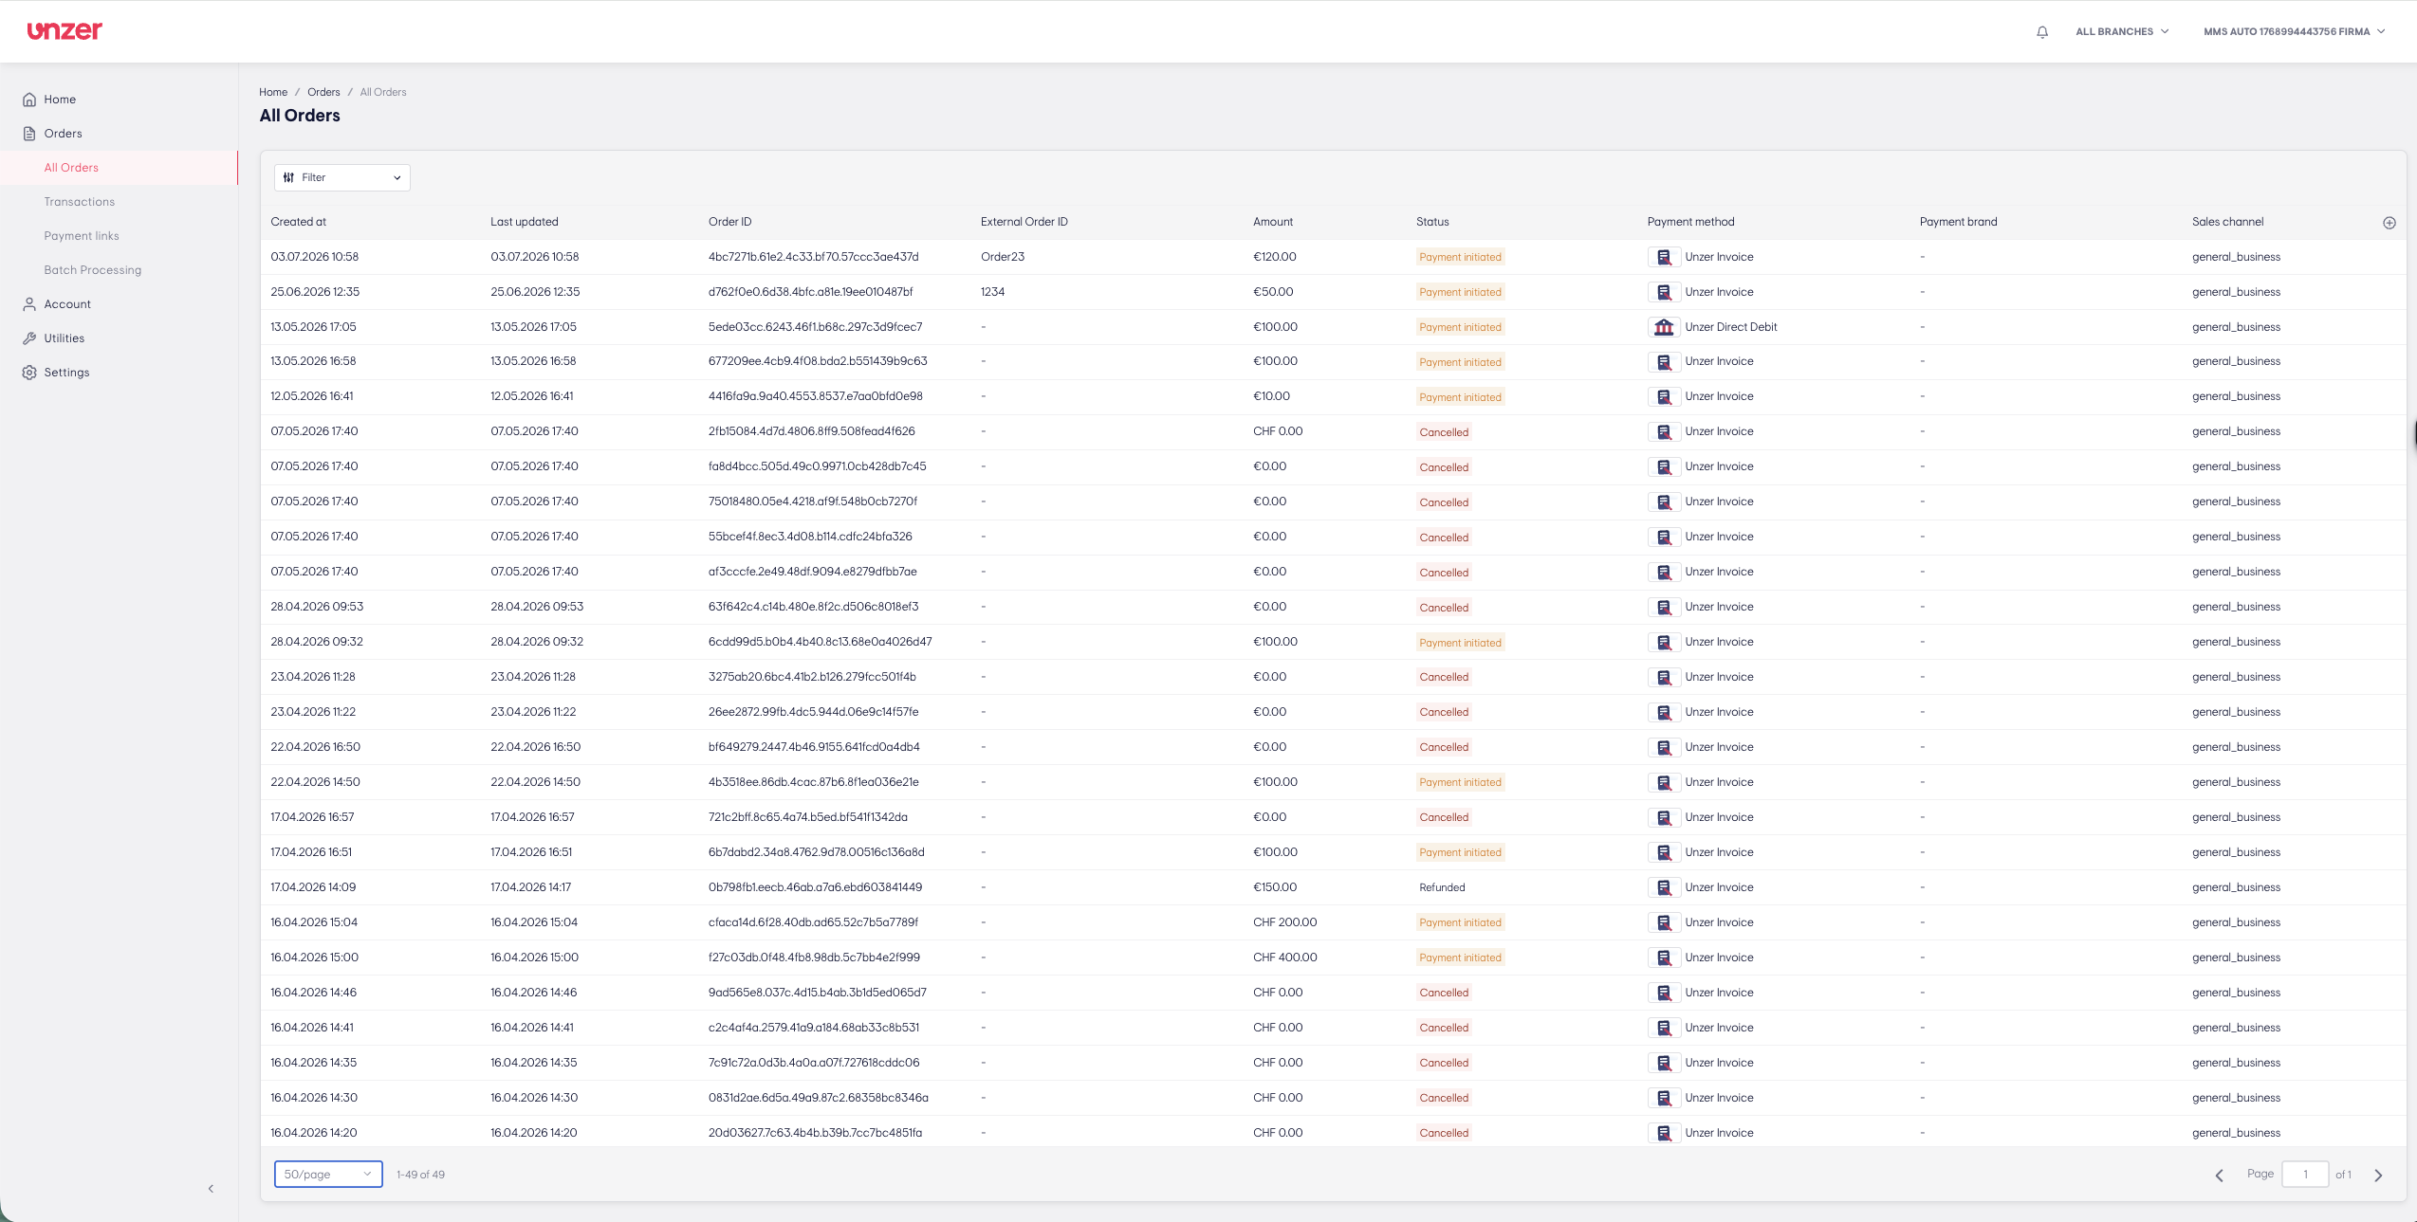Select Payment links in sidebar
The height and width of the screenshot is (1222, 2417).
[82, 236]
